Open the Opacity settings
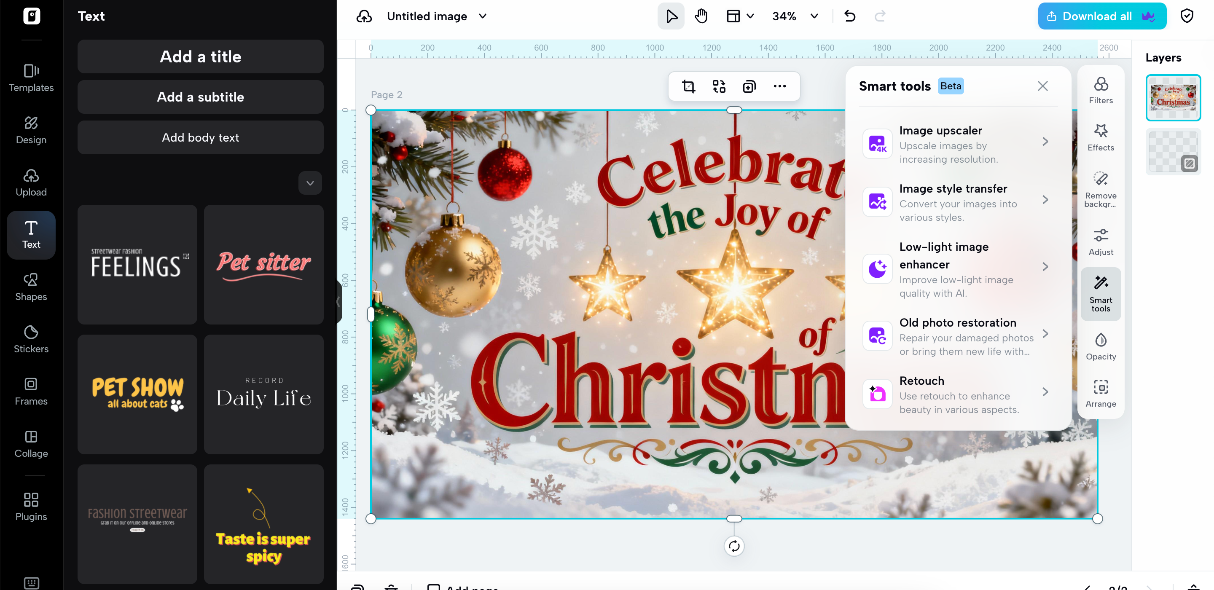The image size is (1214, 590). tap(1101, 346)
